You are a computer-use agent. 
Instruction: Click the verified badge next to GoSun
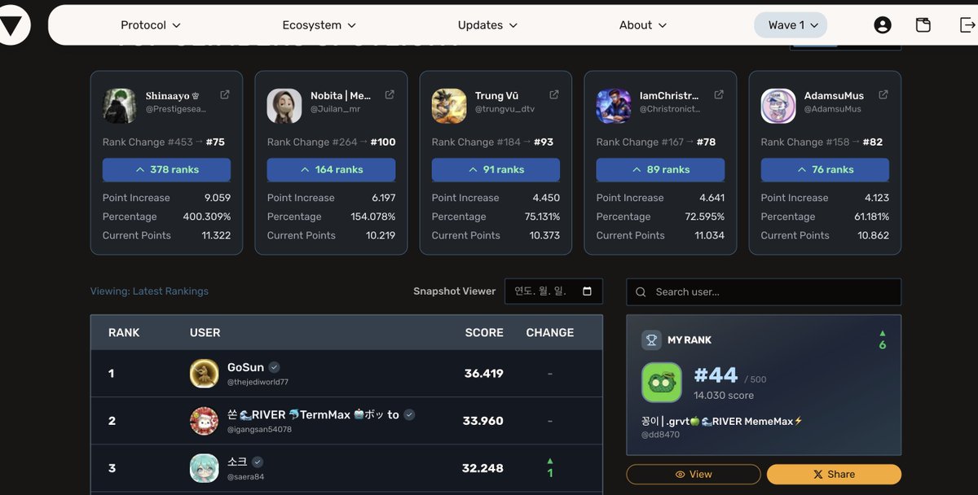(x=275, y=367)
